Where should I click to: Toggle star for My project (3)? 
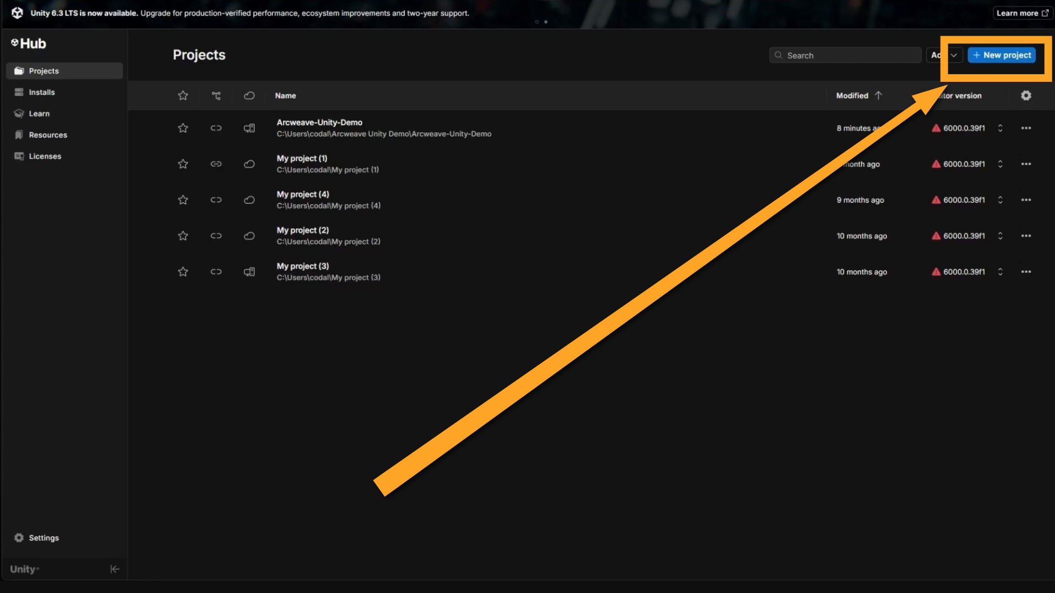[x=183, y=271]
